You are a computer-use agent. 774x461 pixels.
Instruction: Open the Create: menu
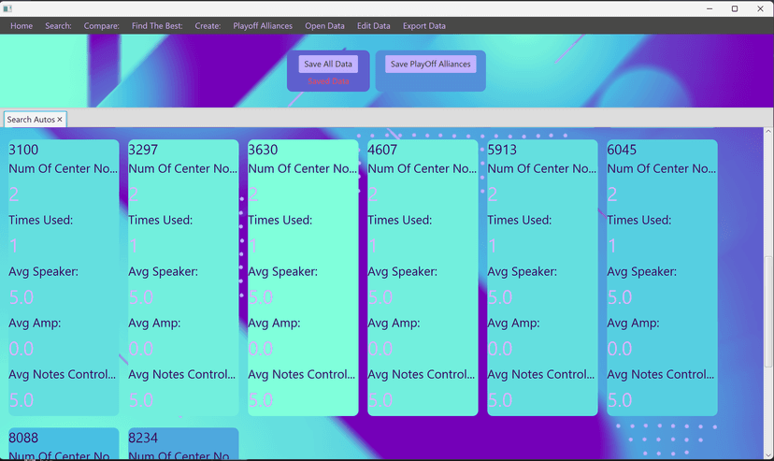click(208, 26)
